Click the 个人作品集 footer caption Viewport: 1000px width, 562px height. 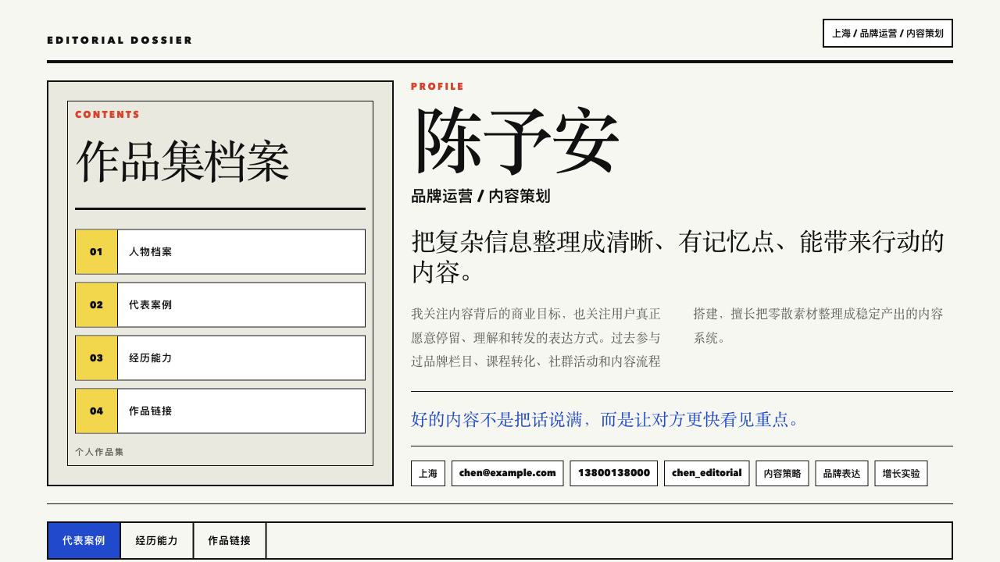(99, 452)
